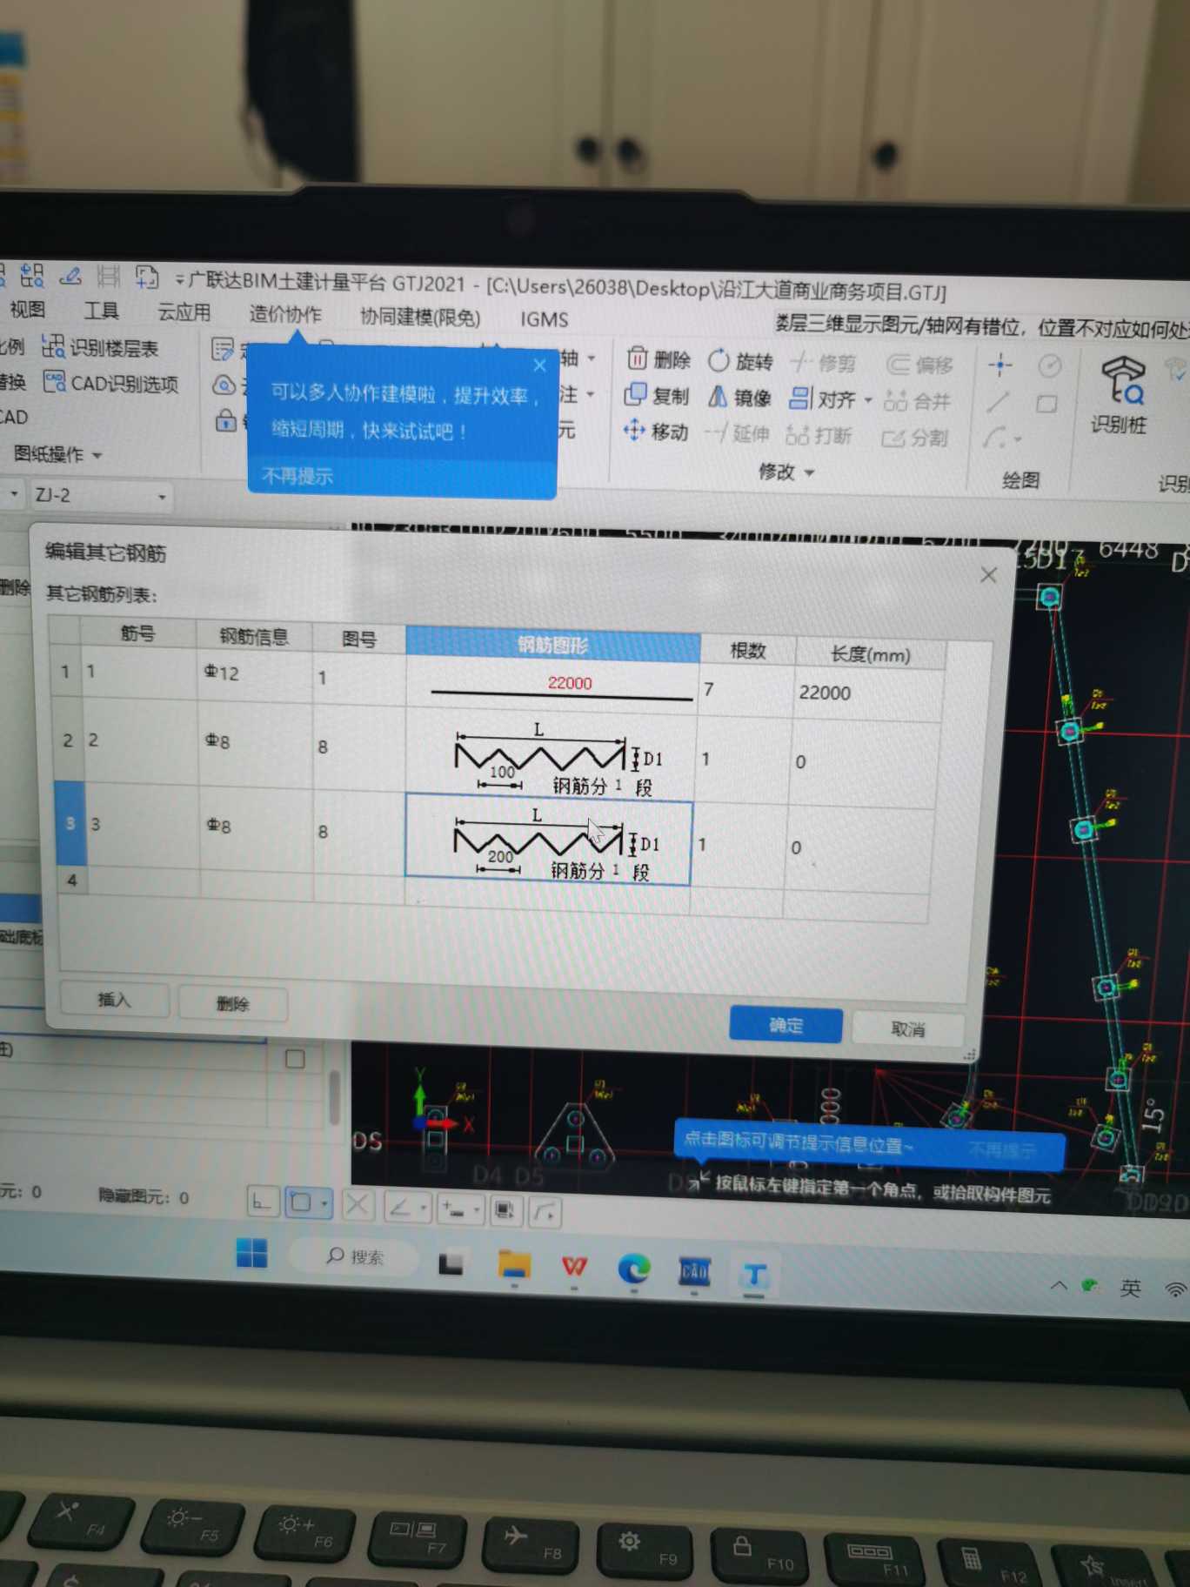Click the cross-select tool in bottom toolbar
Screen dimensions: 1190x1587
357,1206
